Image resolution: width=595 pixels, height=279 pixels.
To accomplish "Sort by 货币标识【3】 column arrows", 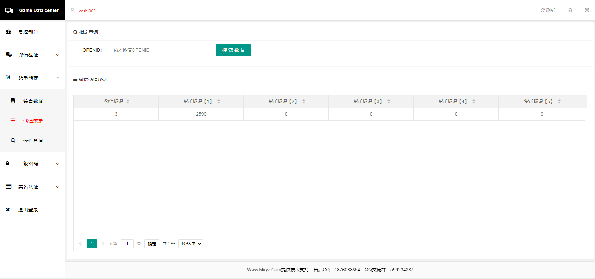I will click(389, 101).
